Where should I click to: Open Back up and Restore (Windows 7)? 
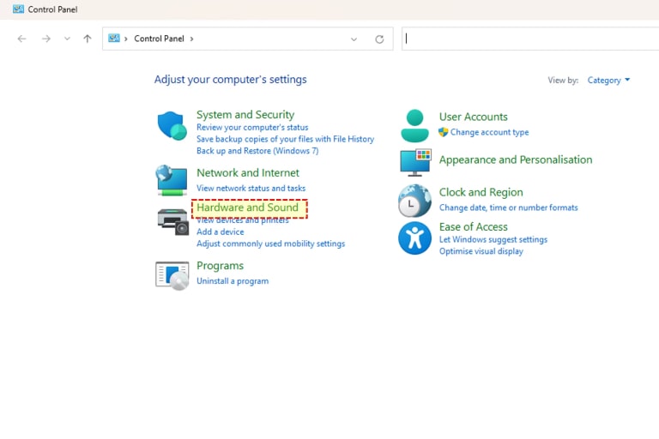coord(257,151)
